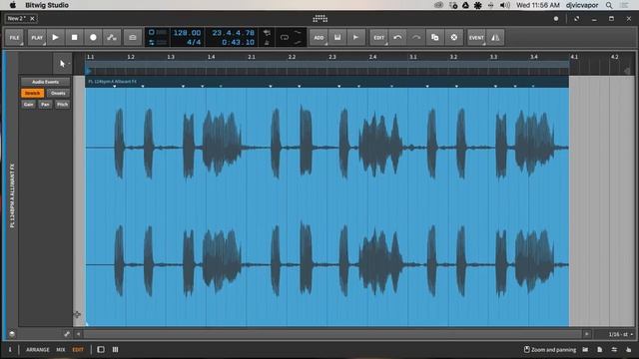The height and width of the screenshot is (359, 639).
Task: Switch to Pitch expression mode
Action: tap(62, 105)
